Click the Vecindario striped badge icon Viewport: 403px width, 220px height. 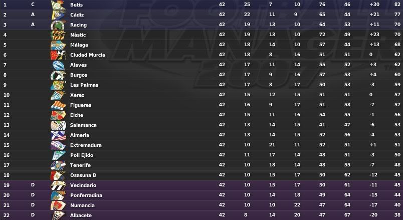coord(58,185)
